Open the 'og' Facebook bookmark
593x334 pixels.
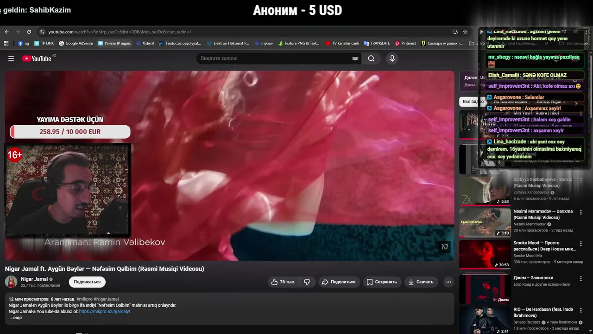click(x=24, y=43)
